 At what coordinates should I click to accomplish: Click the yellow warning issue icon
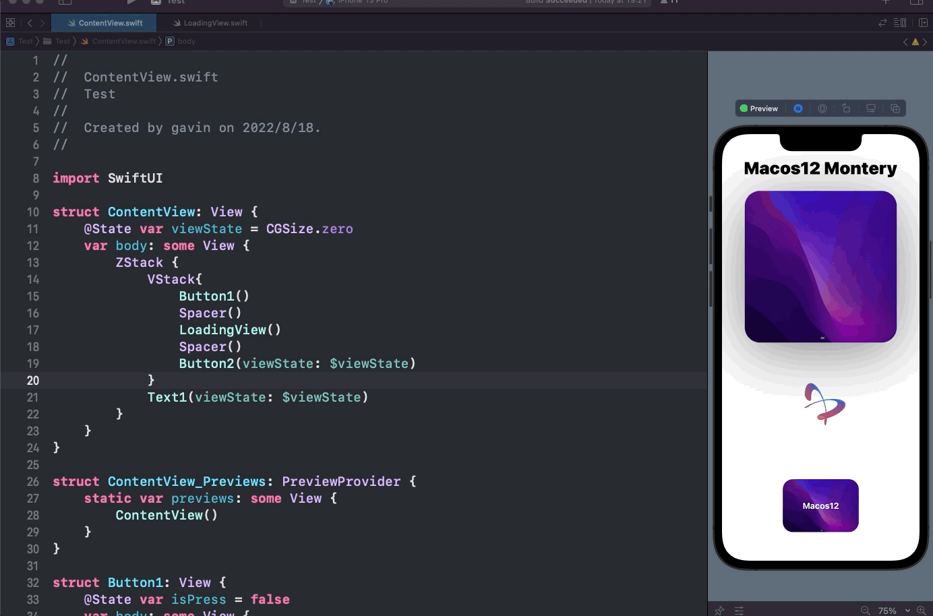click(915, 42)
